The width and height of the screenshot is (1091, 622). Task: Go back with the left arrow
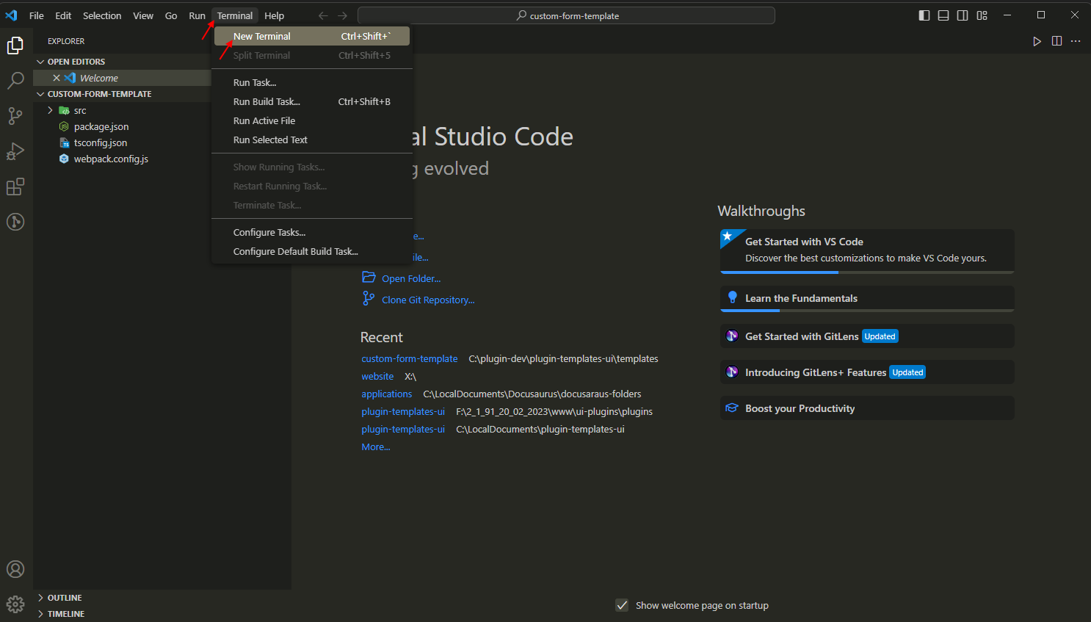click(x=323, y=15)
